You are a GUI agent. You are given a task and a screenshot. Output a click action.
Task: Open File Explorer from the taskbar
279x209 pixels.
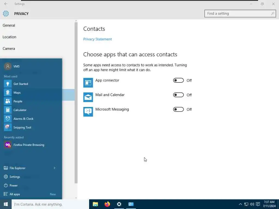(95, 204)
